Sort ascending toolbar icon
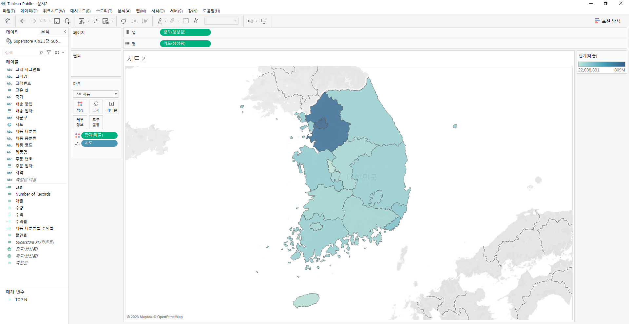This screenshot has height=324, width=629. coord(134,21)
